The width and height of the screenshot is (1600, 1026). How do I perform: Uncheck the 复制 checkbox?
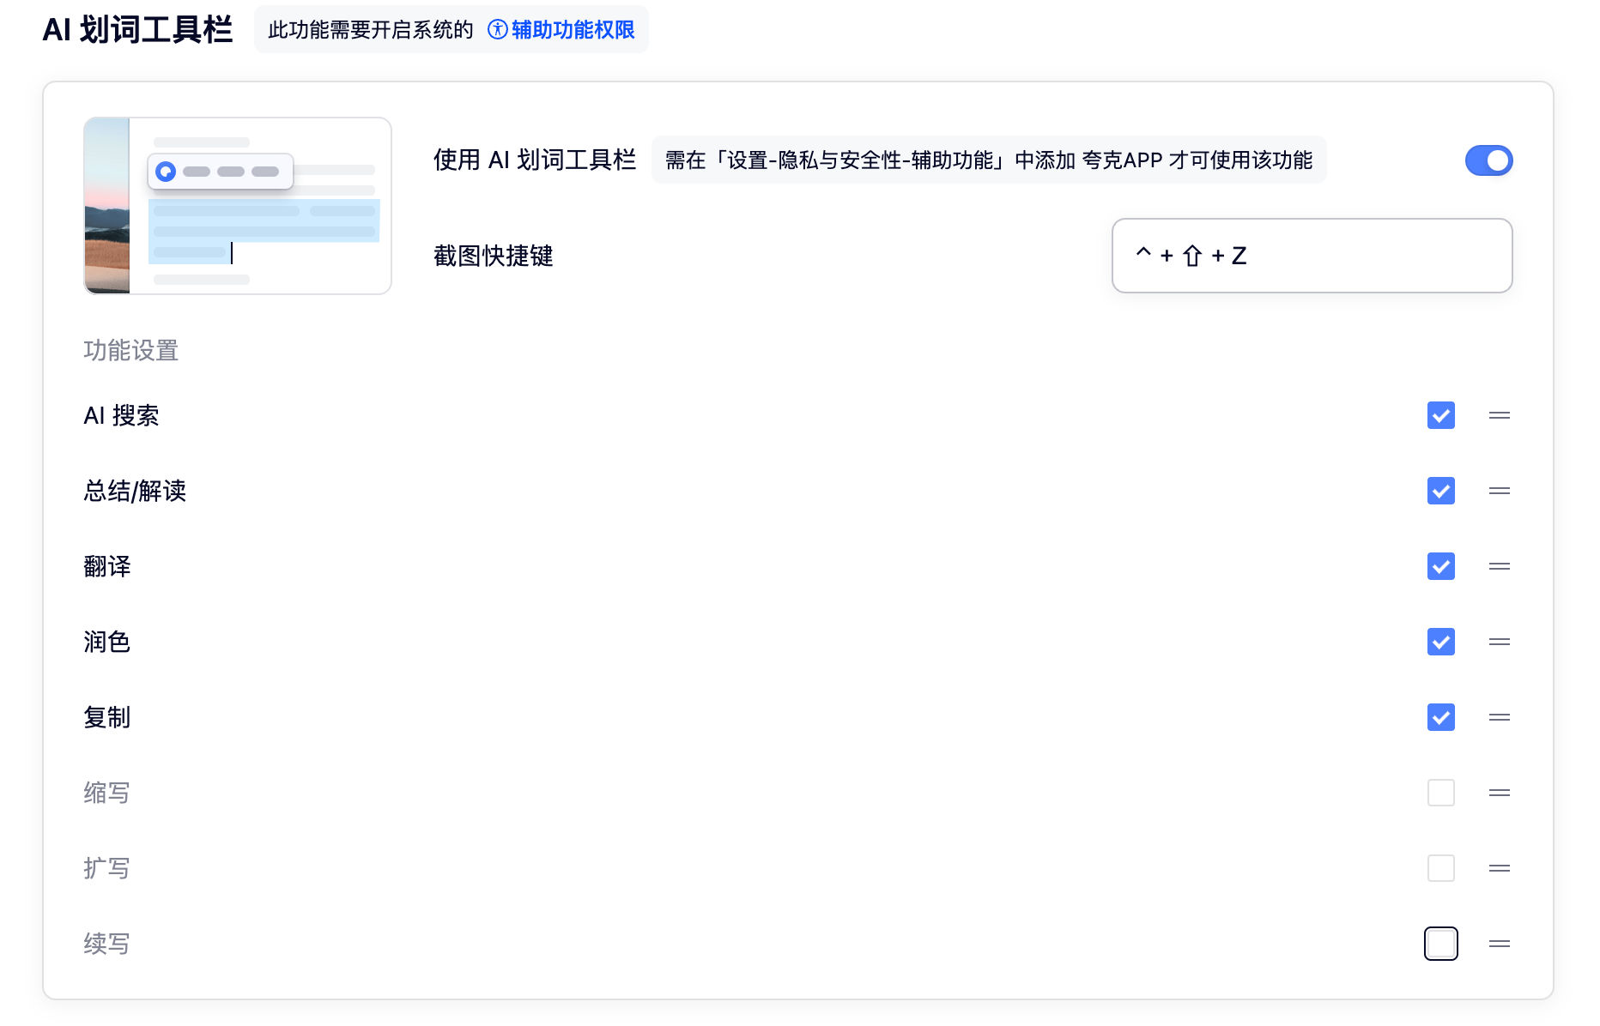(x=1441, y=717)
